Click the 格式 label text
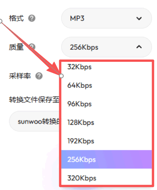 click(16, 18)
